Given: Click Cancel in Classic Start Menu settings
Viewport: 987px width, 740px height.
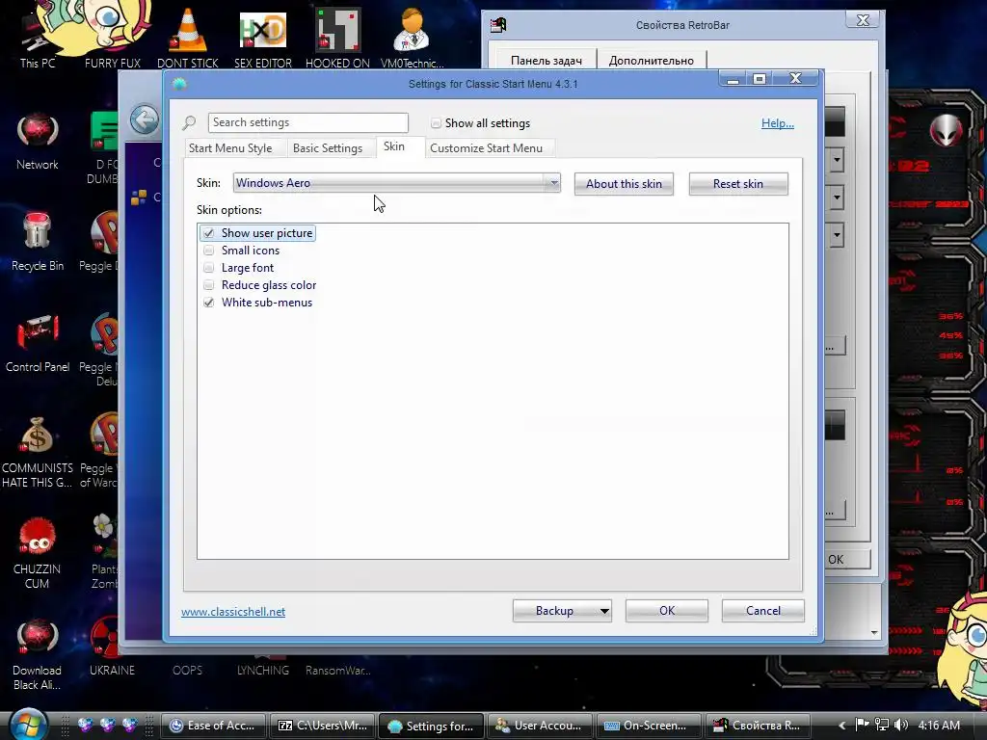Looking at the screenshot, I should point(763,611).
